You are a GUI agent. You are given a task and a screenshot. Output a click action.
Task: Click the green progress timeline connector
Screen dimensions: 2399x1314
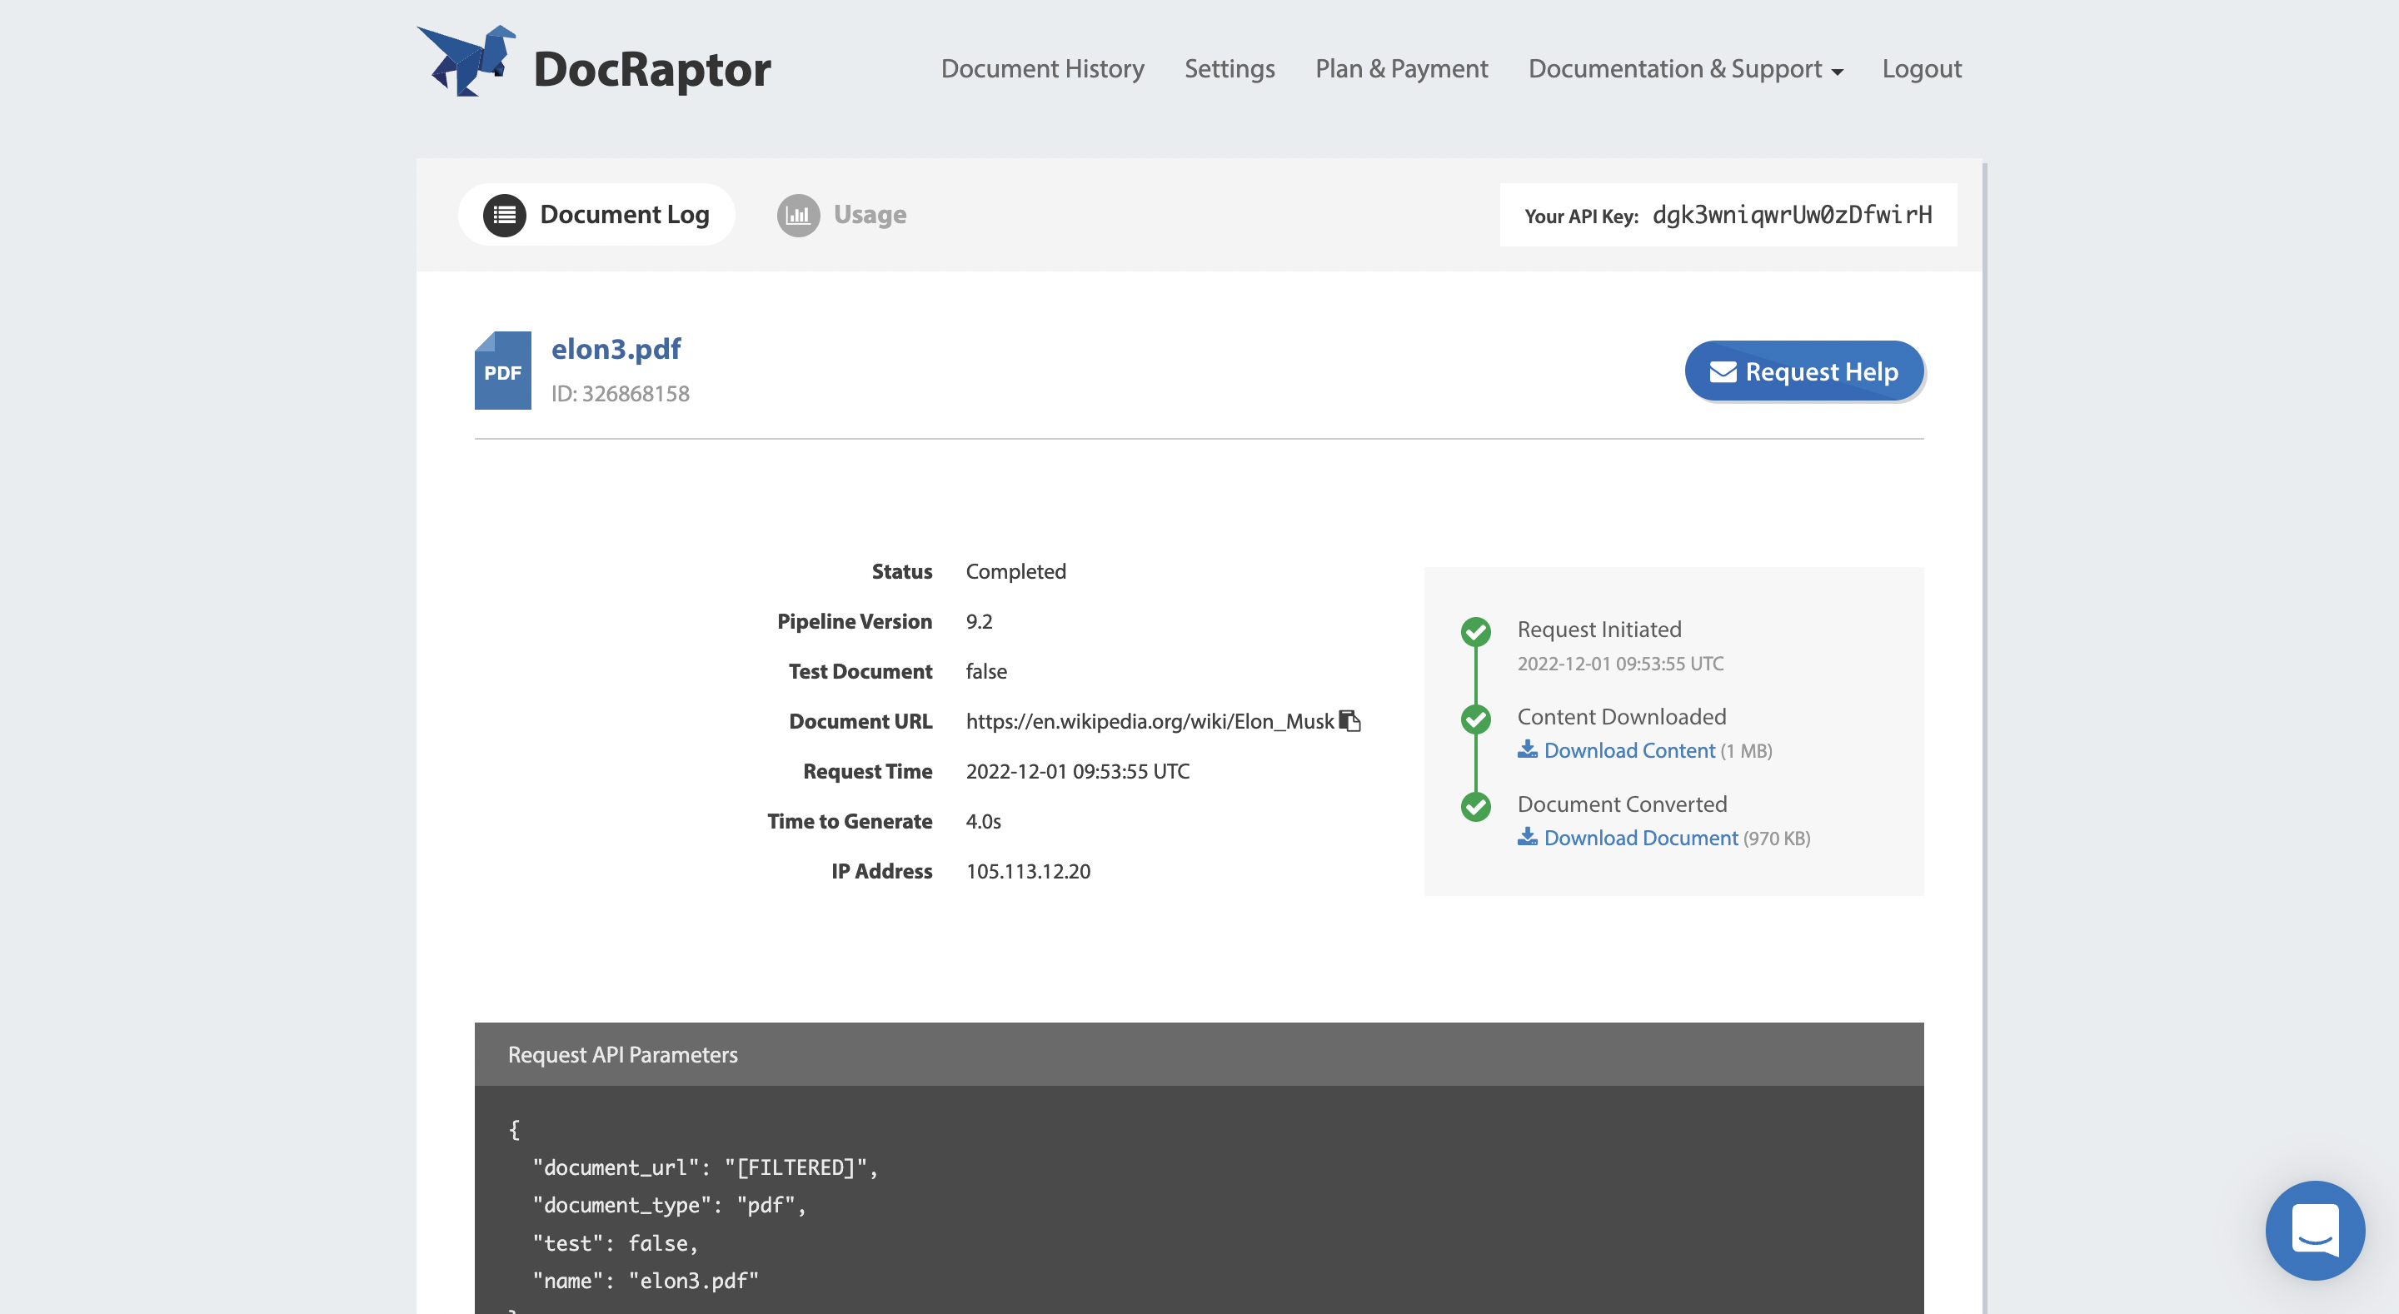pos(1476,675)
